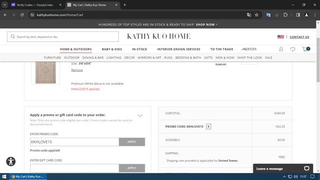Close the Verify Codes SimplyCodes tab

[x=60, y=5]
